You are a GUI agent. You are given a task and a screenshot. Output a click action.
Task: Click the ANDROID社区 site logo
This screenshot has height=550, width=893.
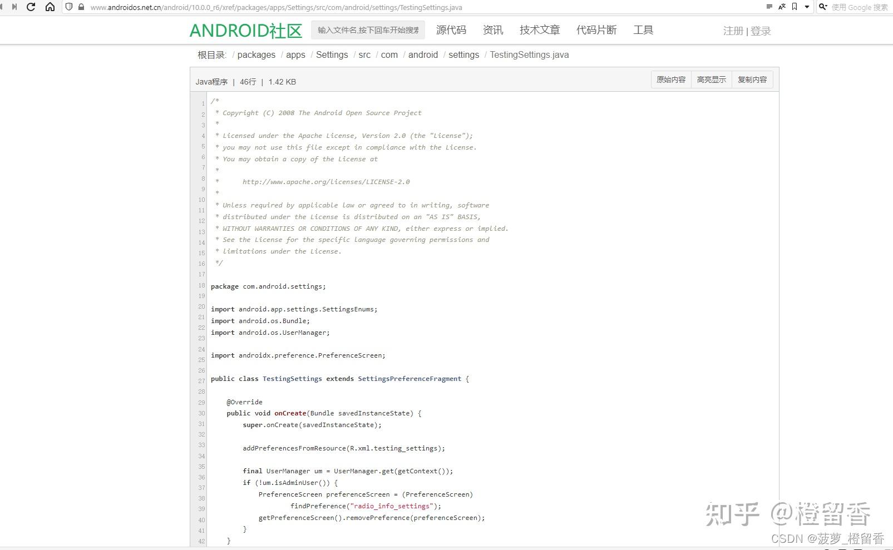pos(245,30)
